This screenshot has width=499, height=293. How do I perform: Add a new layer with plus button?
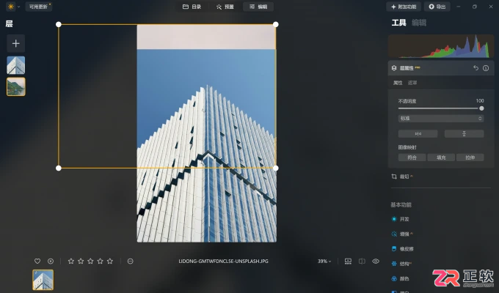click(16, 43)
